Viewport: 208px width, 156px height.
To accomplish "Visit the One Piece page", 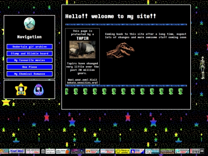I will 29,67.
